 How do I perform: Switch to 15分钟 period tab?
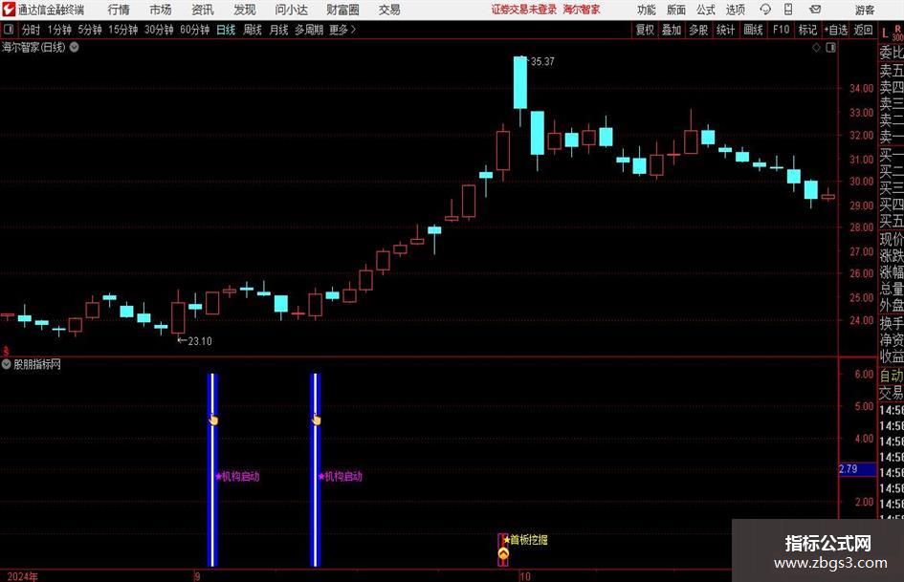122,30
